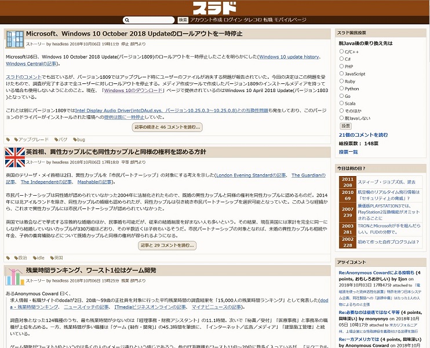Open 記事の続きと 46 コメントを読む button
The width and height of the screenshot is (430, 348).
[167, 127]
